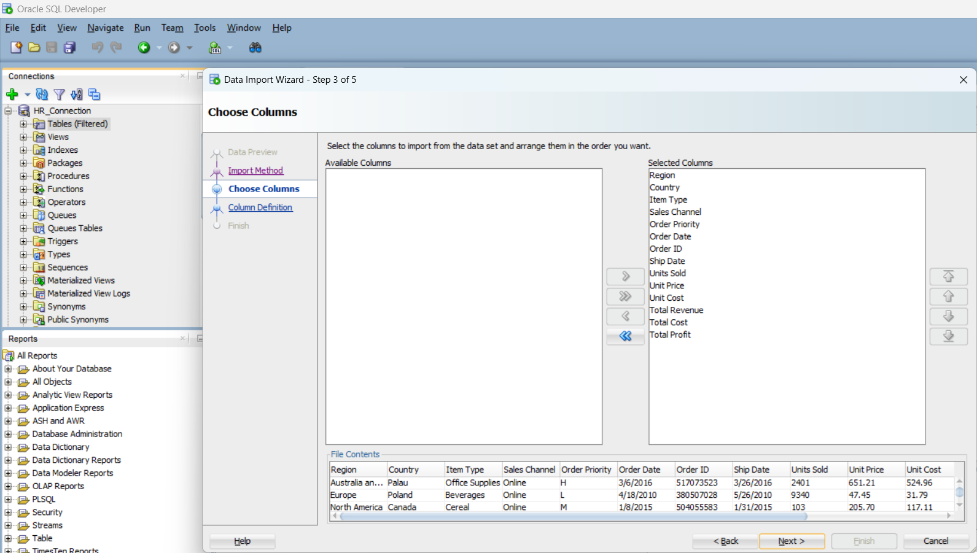The height and width of the screenshot is (553, 977).
Task: Close the Data Import Wizard dialog
Action: coord(963,80)
